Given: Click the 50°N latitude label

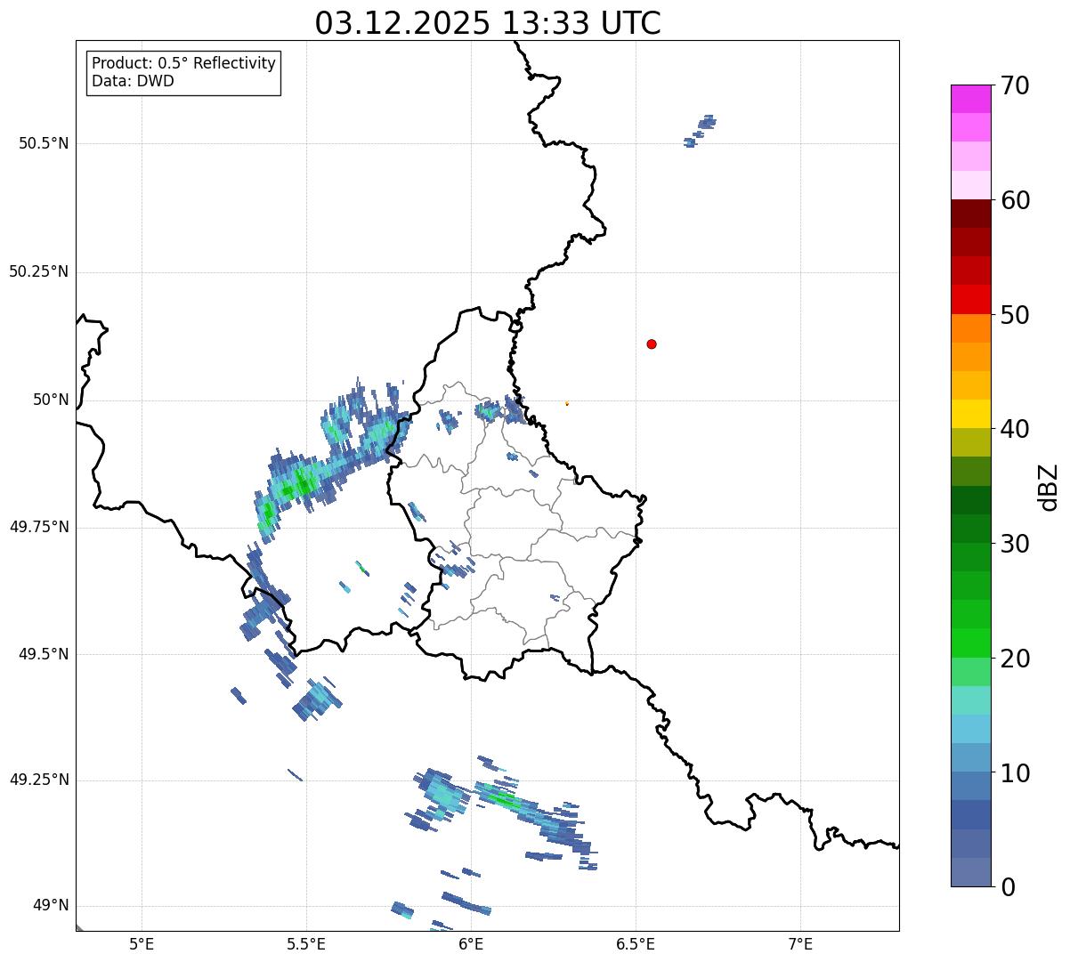Looking at the screenshot, I should click(x=51, y=400).
